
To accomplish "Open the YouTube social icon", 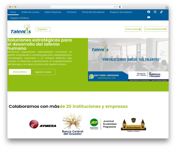I will click(149, 17).
